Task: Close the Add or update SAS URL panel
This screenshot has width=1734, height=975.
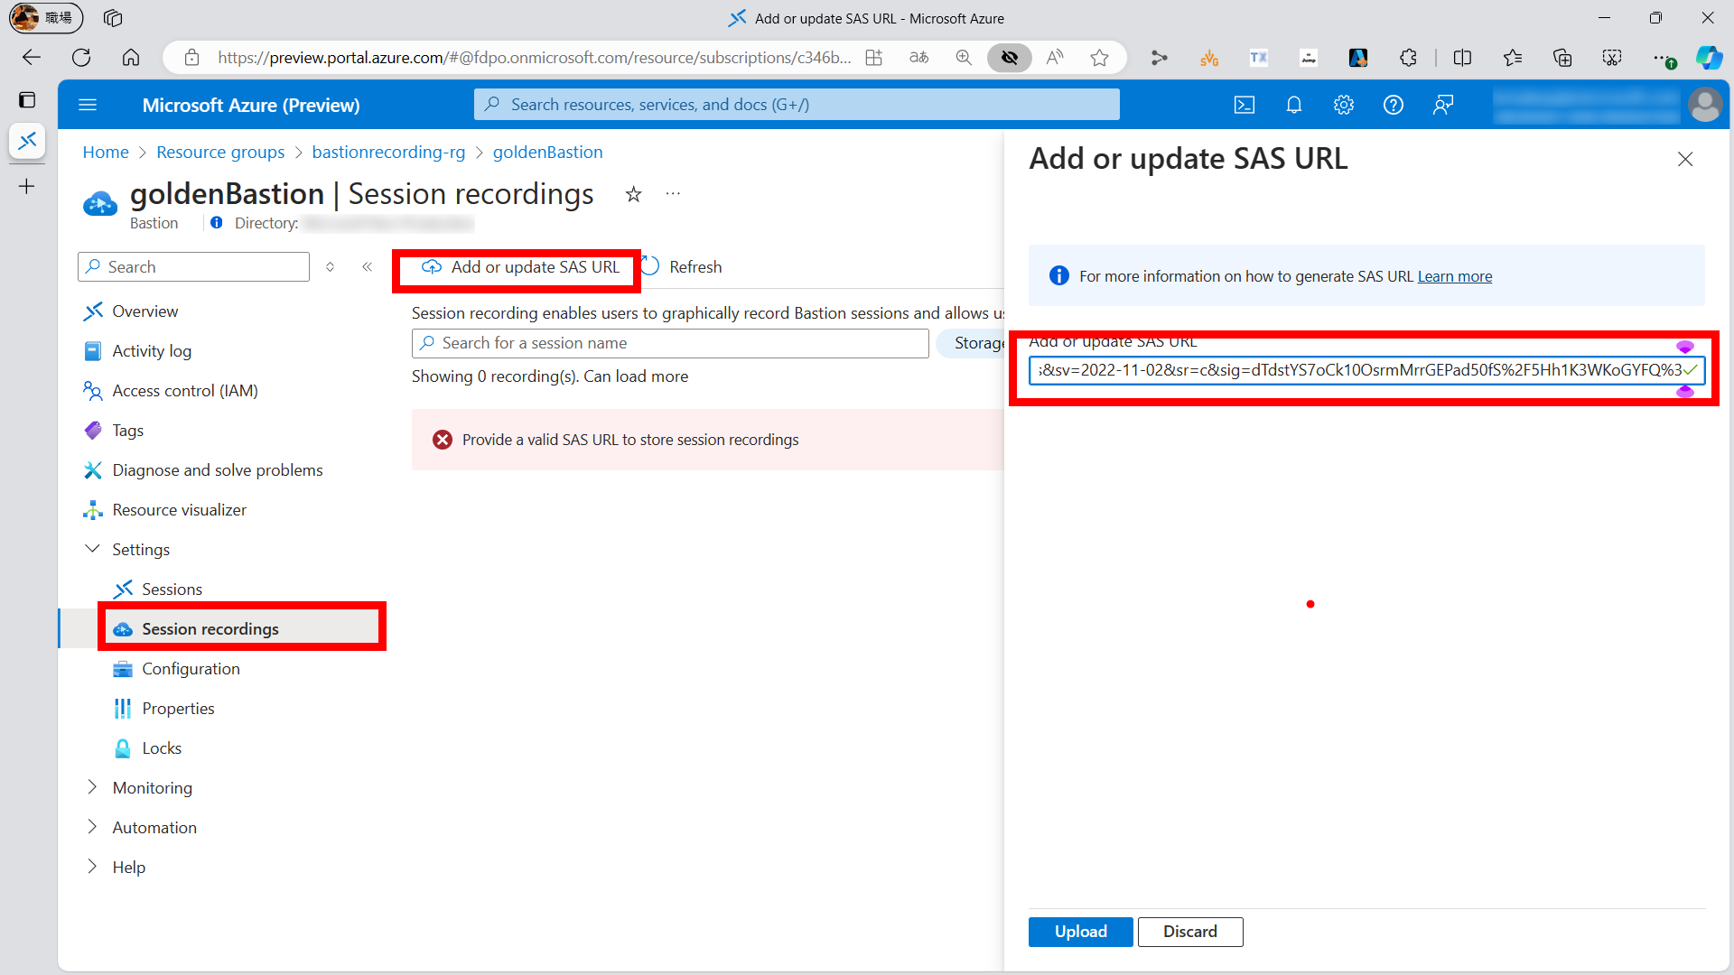Action: [x=1685, y=160]
